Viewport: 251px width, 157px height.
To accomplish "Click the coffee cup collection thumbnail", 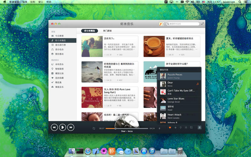I will (x=154, y=46).
